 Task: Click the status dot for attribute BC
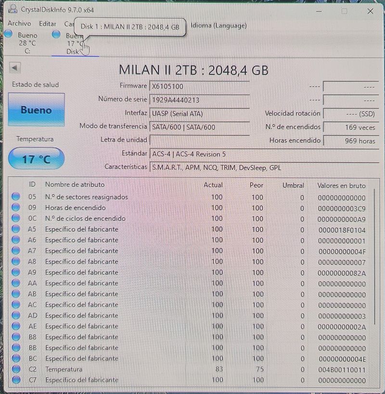16,358
